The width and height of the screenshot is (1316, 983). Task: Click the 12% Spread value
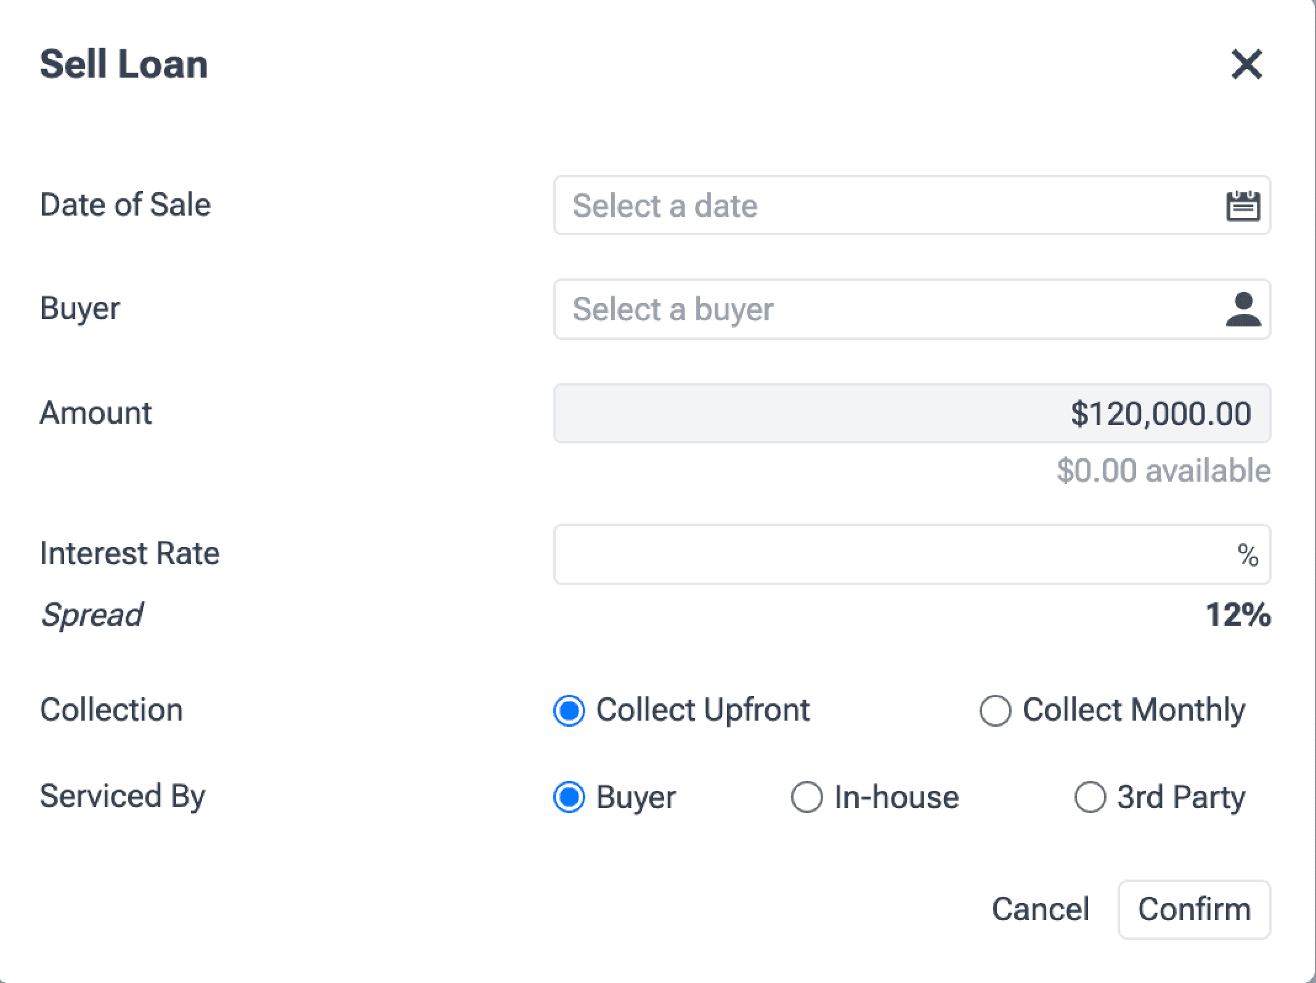pos(1238,615)
